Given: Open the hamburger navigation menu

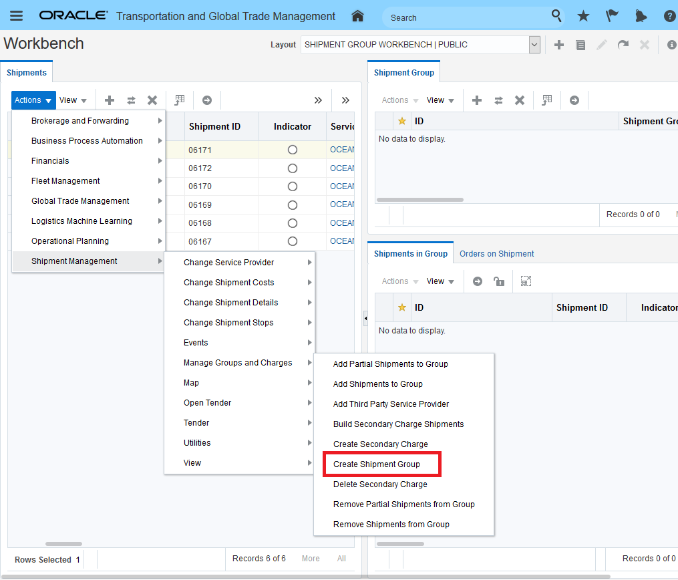Looking at the screenshot, I should [x=17, y=16].
